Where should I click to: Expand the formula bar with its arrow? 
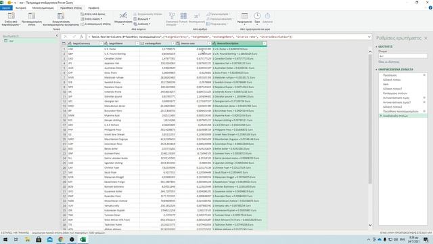point(369,37)
